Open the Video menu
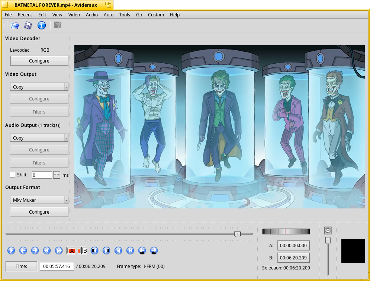 pyautogui.click(x=74, y=15)
